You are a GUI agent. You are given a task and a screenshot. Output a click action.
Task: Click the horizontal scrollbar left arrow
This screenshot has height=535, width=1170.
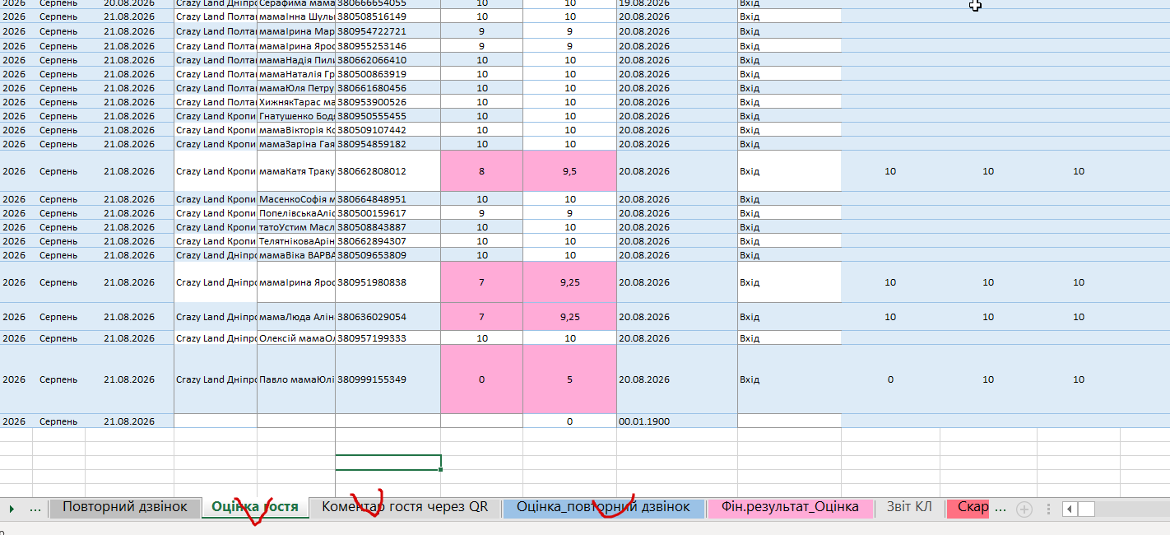pyautogui.click(x=1070, y=509)
